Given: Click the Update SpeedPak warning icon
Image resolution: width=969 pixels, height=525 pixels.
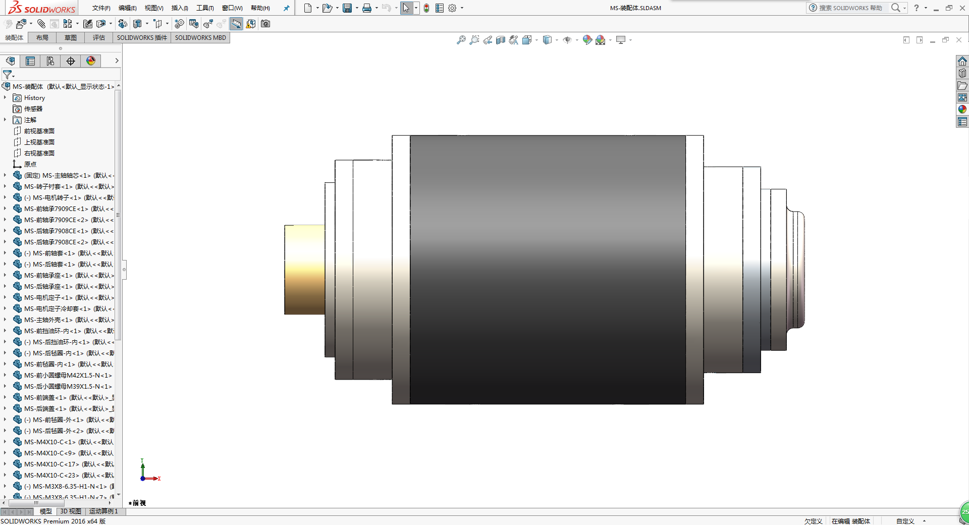Looking at the screenshot, I should pyautogui.click(x=251, y=24).
